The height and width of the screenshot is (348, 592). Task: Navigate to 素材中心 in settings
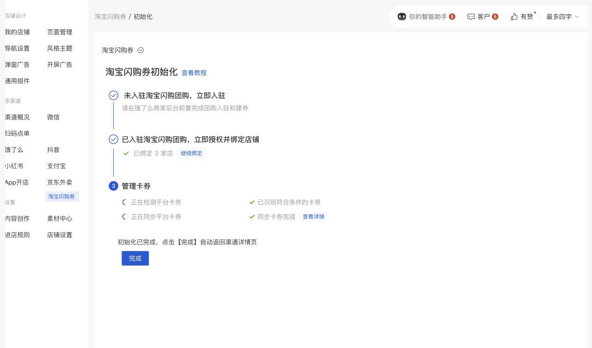click(59, 219)
